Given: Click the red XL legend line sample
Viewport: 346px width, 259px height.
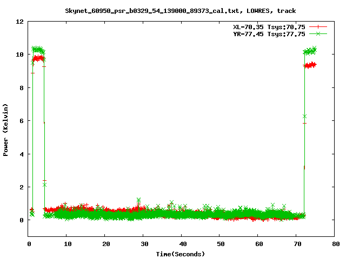Looking at the screenshot, I should click(318, 26).
